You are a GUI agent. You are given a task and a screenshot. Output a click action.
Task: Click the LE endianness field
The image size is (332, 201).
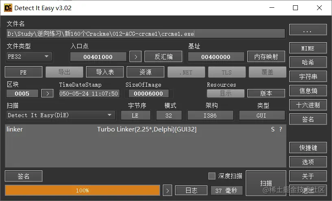(135, 115)
